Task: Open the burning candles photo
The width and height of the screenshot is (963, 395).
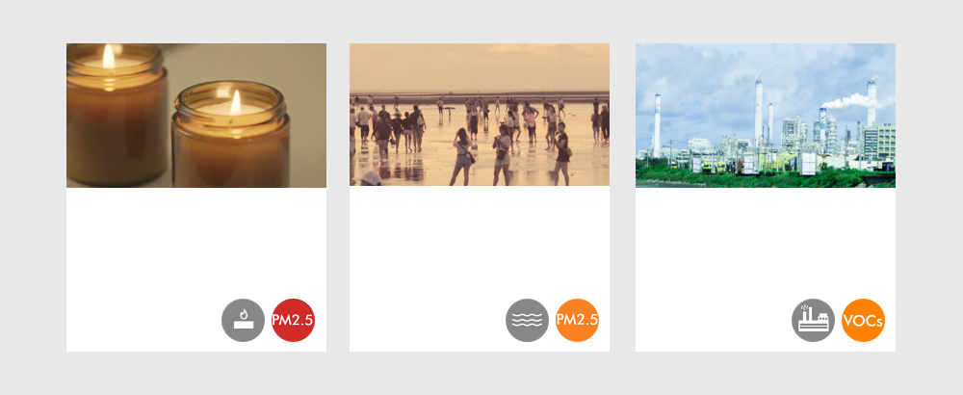Action: pyautogui.click(x=196, y=116)
